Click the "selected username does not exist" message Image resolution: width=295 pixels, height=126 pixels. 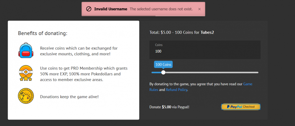(x=161, y=9)
